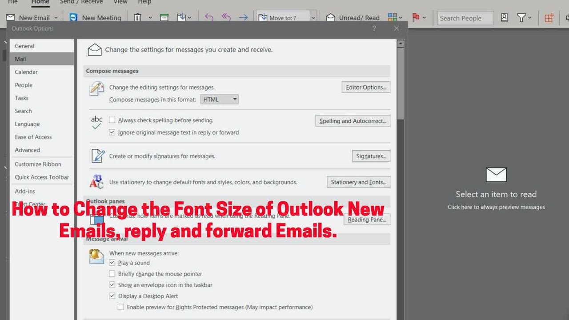
Task: Click the Reply arrow icon
Action: pyautogui.click(x=209, y=18)
